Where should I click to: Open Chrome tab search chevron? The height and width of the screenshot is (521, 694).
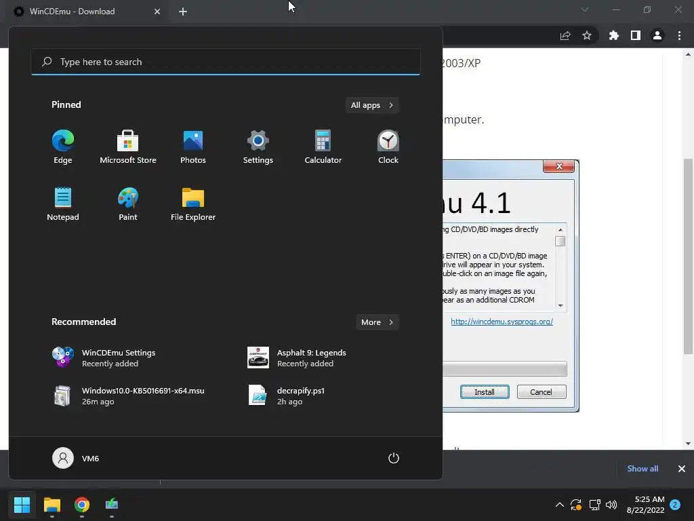point(585,9)
